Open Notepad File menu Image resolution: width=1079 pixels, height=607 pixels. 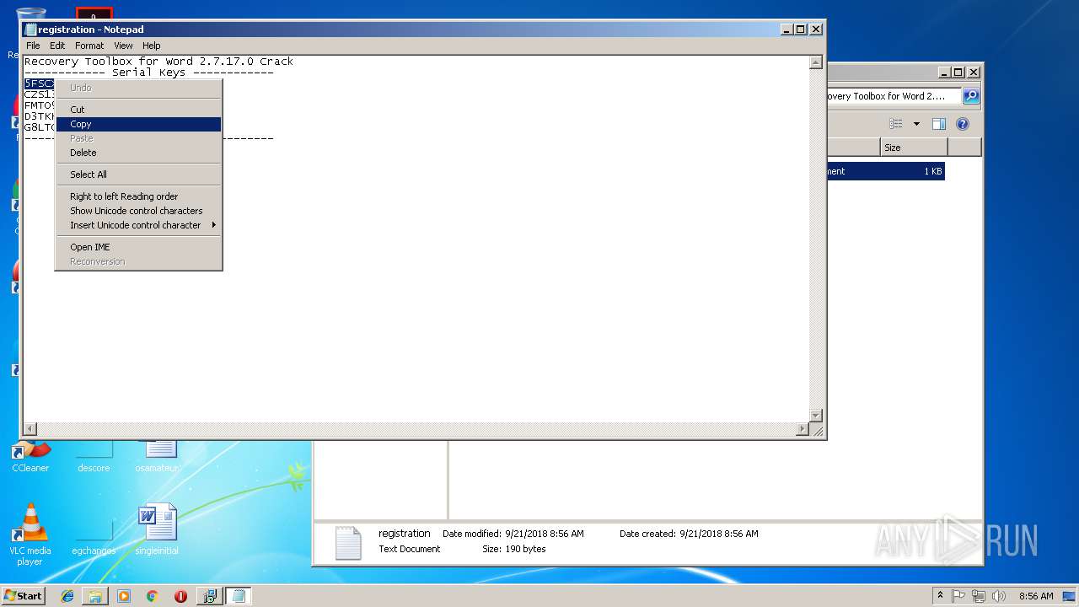point(33,46)
